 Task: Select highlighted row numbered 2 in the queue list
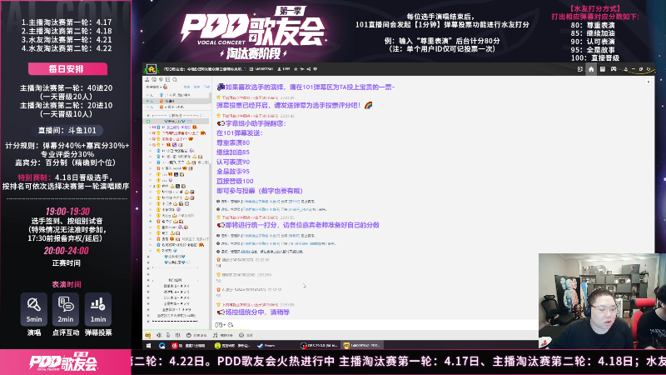(176, 101)
